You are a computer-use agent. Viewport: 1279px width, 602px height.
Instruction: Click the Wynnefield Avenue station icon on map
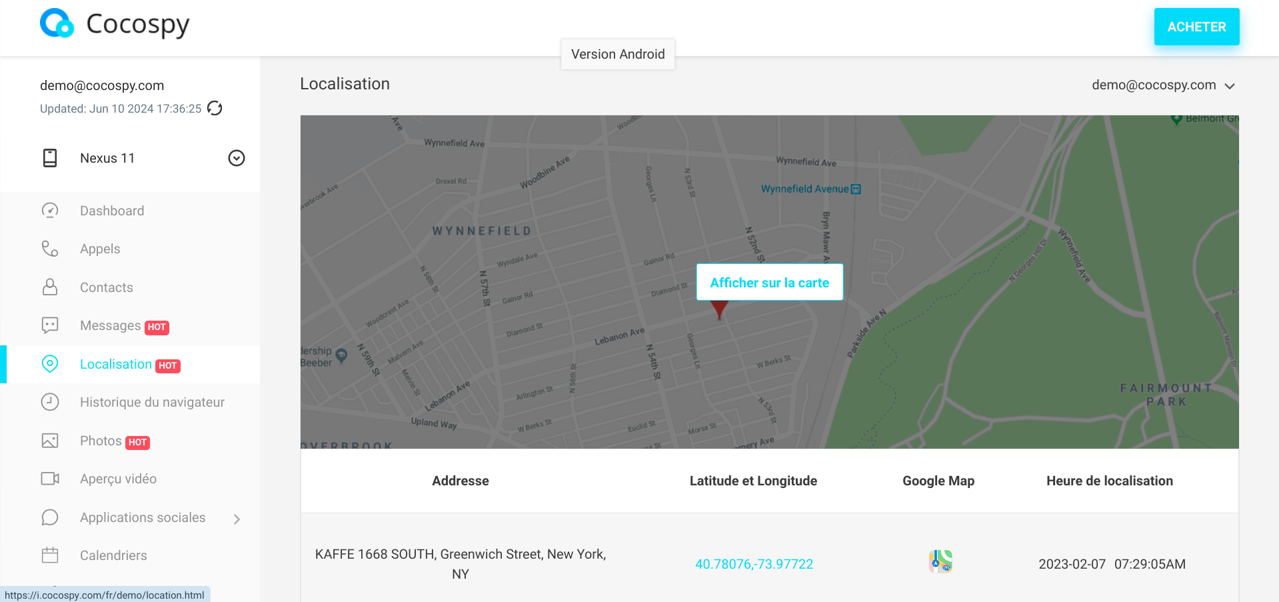856,189
